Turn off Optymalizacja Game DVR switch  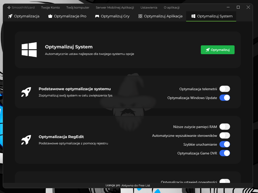coord(224,153)
